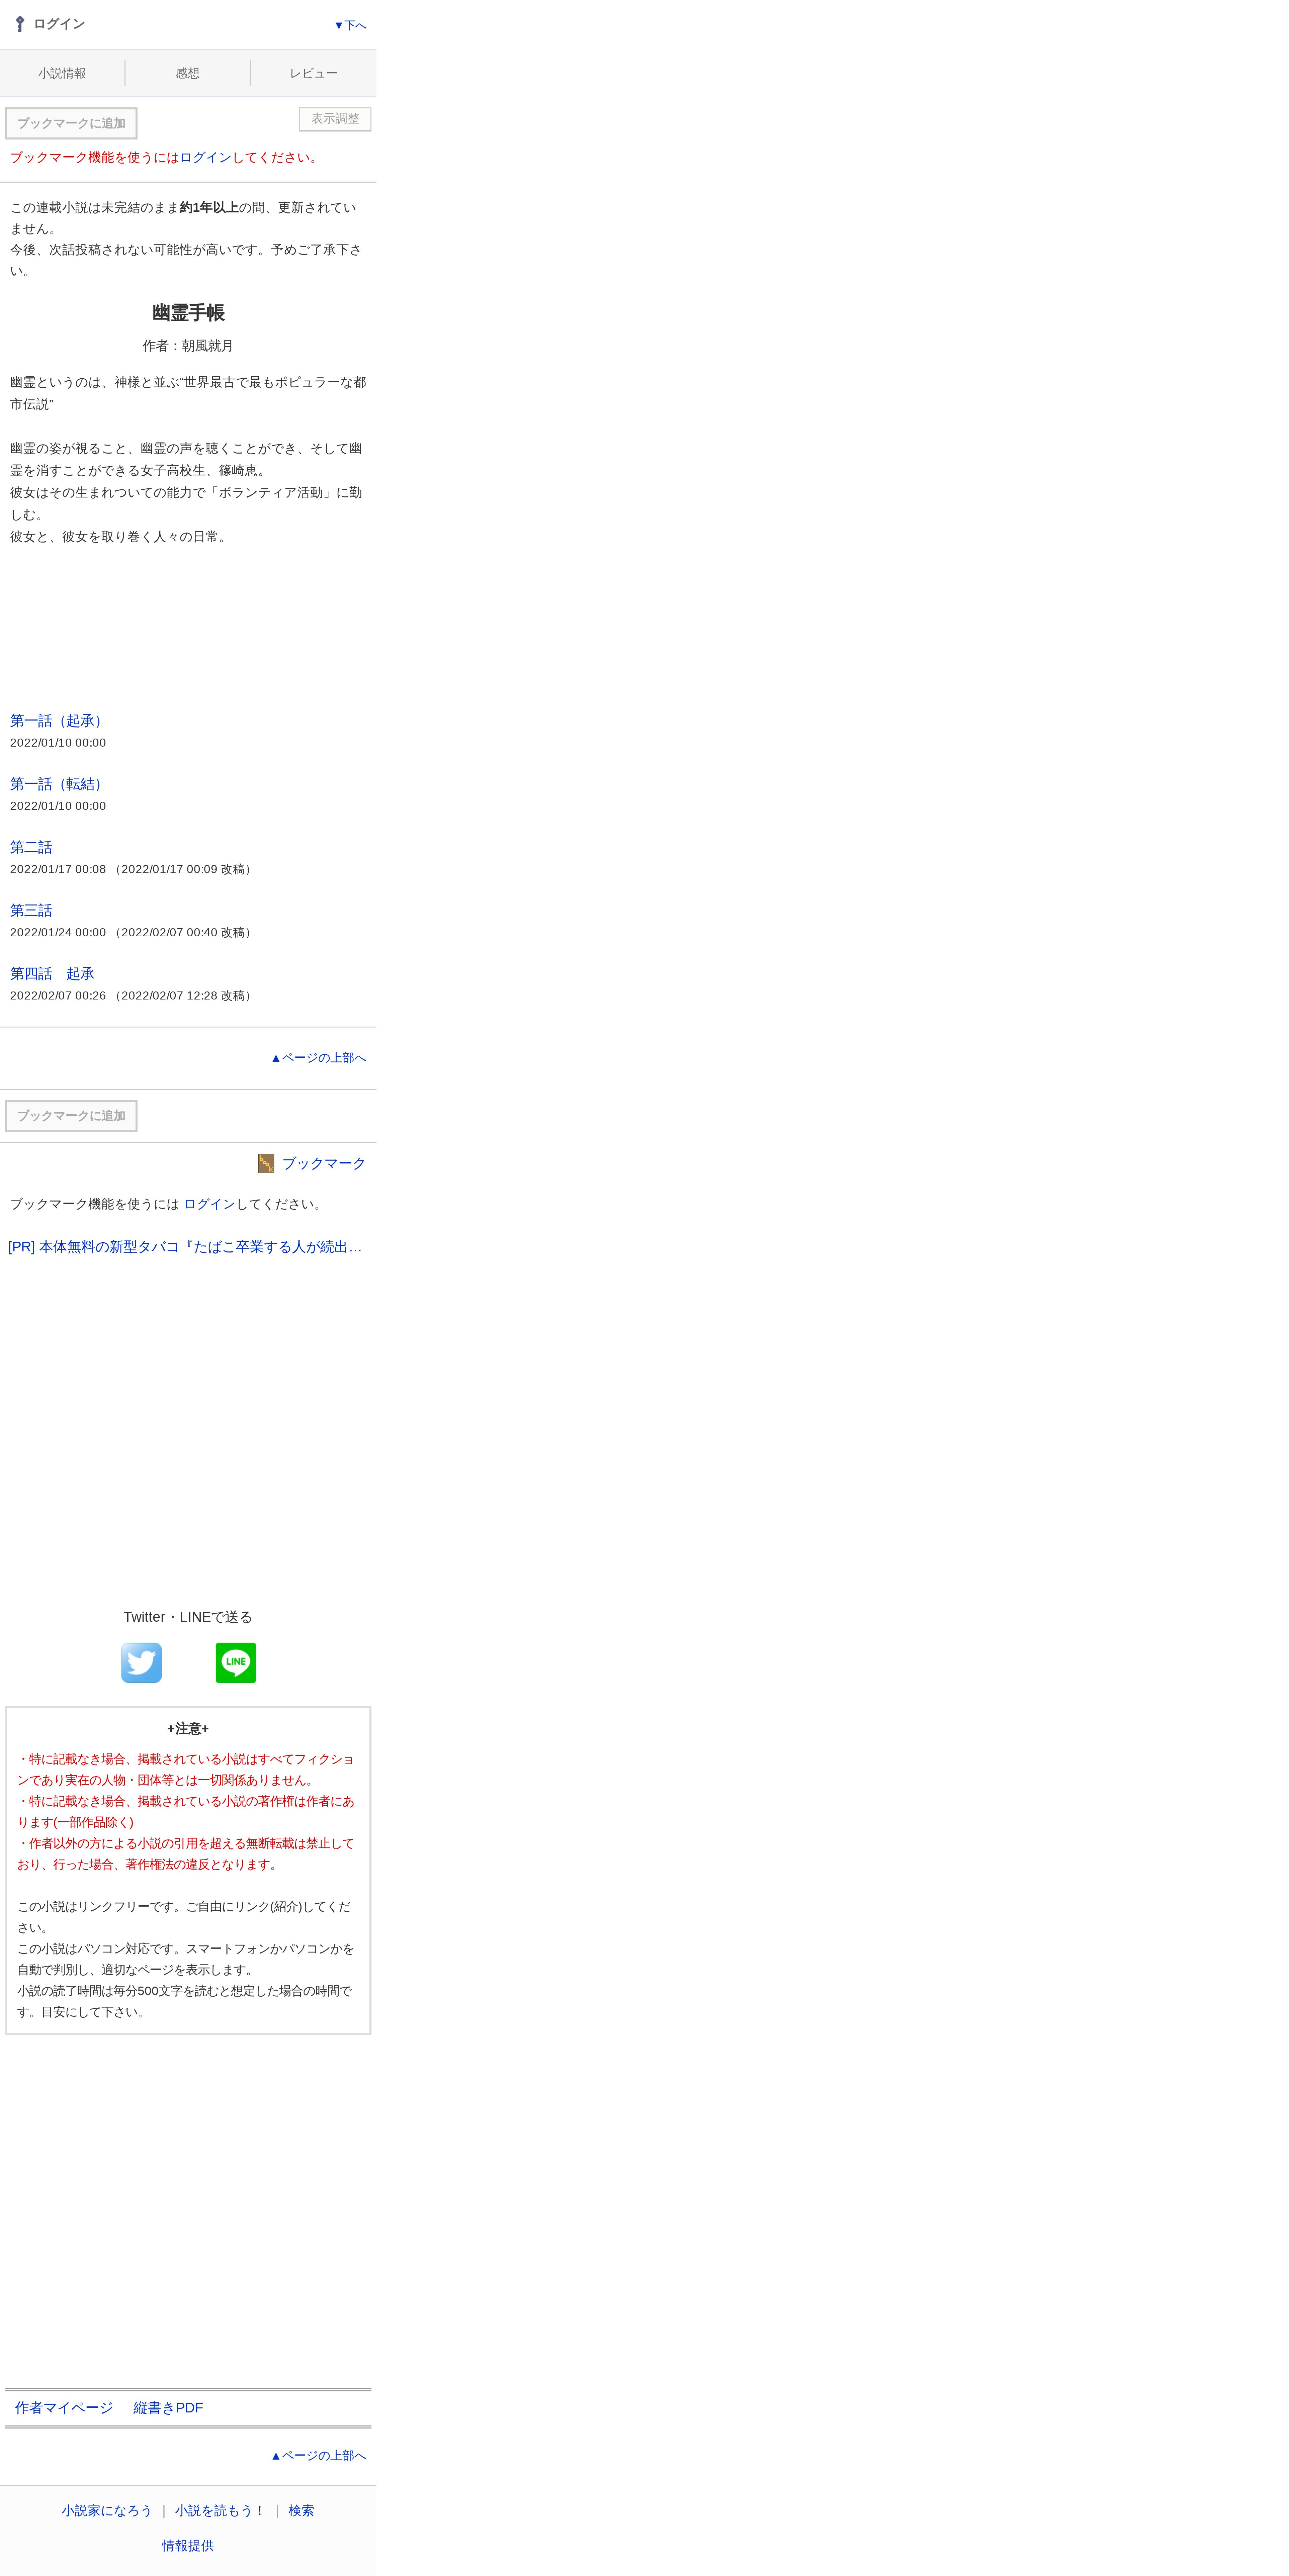1289x2576 pixels.
Task: Click date 2022/02/07 00:26 under 第四話
Action: [58, 996]
